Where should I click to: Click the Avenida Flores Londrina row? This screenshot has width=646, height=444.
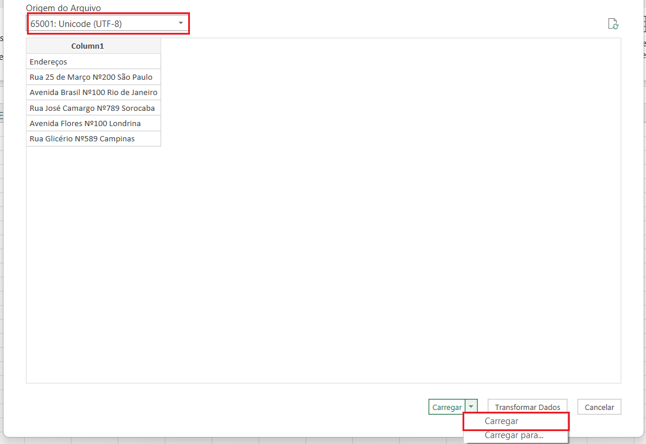pos(93,123)
